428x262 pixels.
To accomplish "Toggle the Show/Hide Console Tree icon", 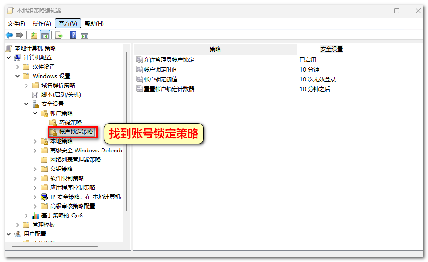I will (x=45, y=35).
